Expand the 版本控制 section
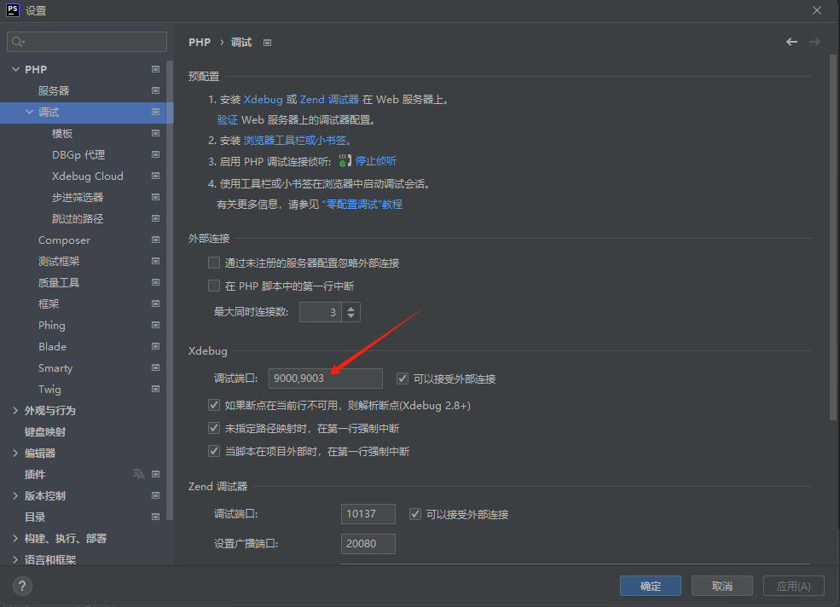This screenshot has width=840, height=607. coord(15,495)
